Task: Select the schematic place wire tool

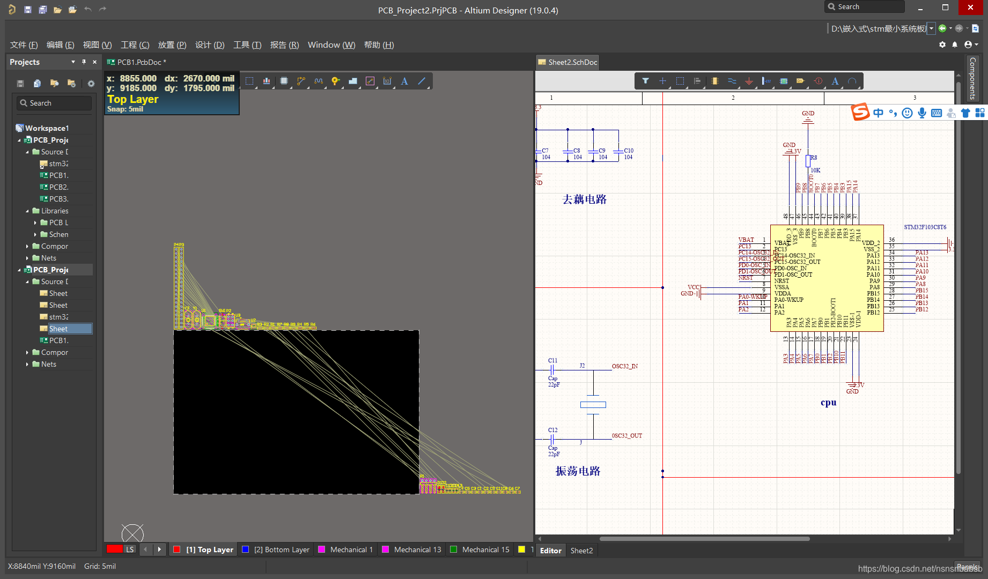Action: 732,81
